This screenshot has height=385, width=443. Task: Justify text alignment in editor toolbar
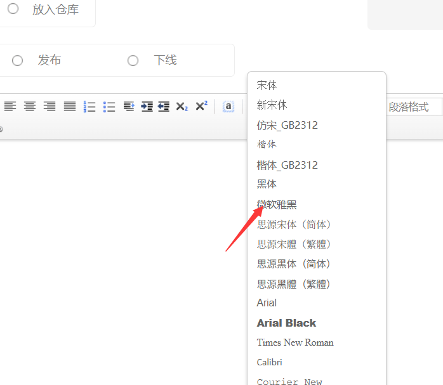70,107
